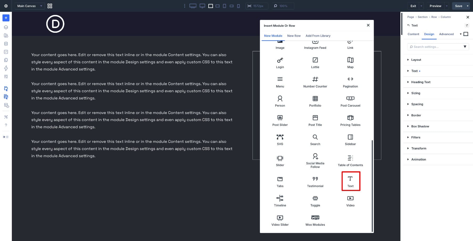The image size is (473, 241).
Task: Open the Main Canvas dropdown
Action: point(29,6)
